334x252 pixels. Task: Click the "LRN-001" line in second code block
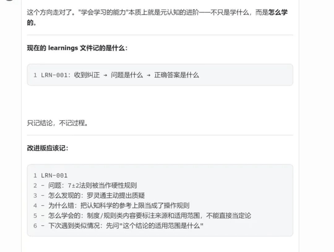54,176
